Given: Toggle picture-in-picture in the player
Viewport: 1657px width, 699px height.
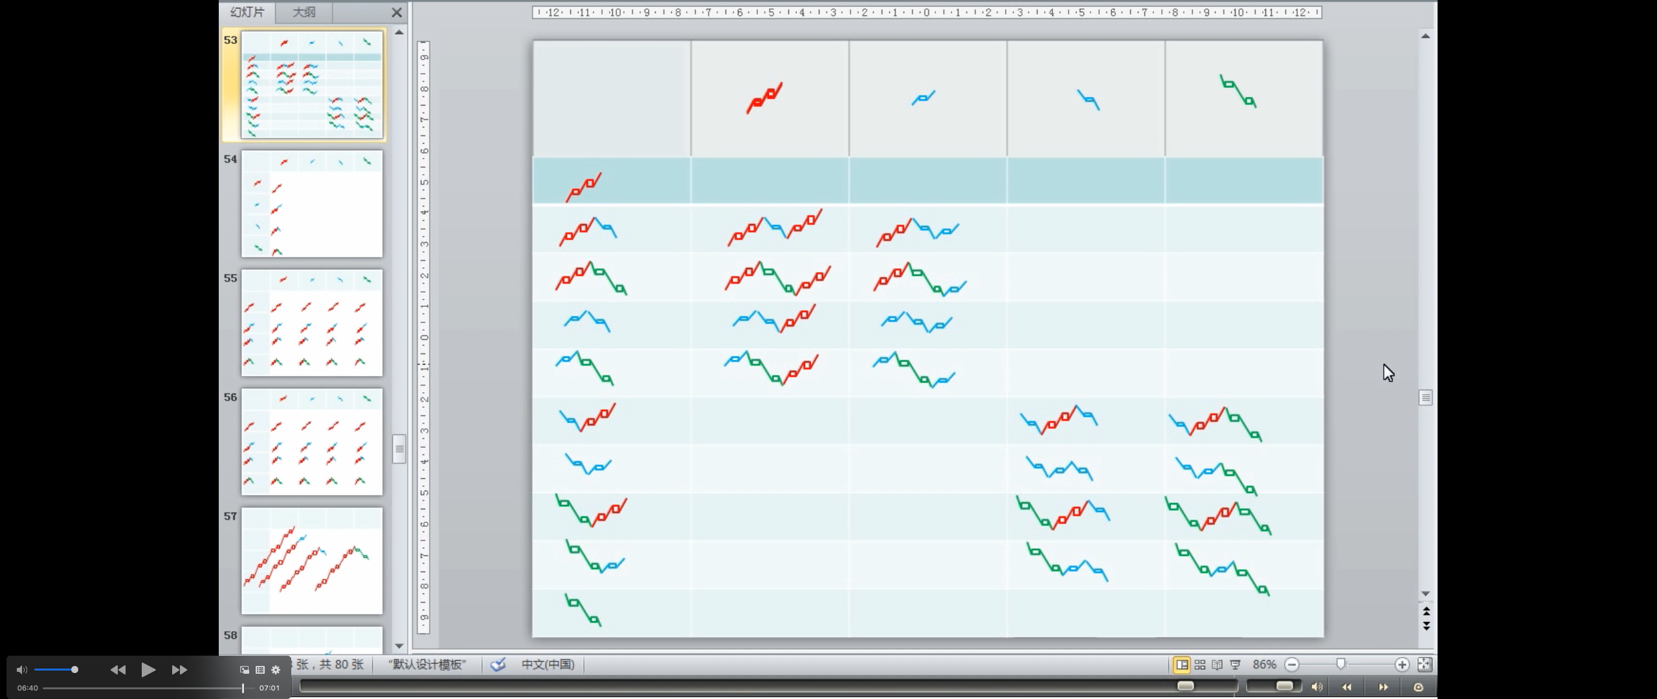Looking at the screenshot, I should click(x=245, y=670).
